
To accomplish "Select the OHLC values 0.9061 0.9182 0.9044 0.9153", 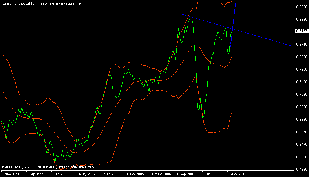I will pyautogui.click(x=60, y=4).
